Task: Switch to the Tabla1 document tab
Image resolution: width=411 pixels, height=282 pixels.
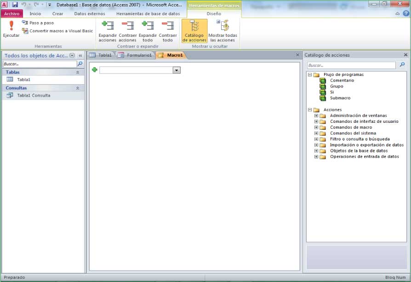Action: click(x=101, y=55)
